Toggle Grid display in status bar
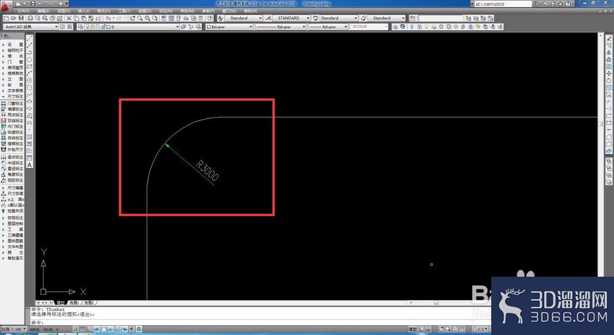 pyautogui.click(x=83, y=329)
